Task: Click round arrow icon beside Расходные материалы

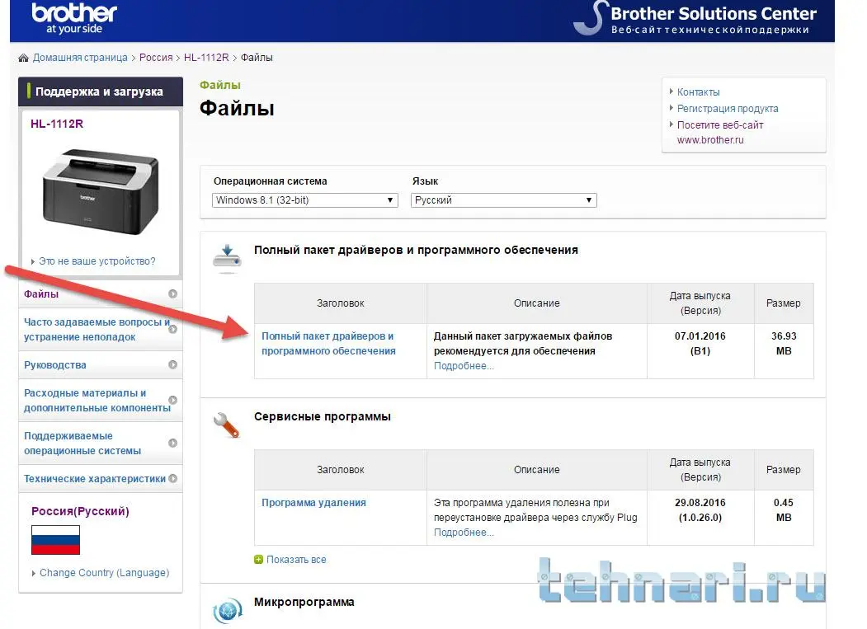Action: tap(172, 400)
